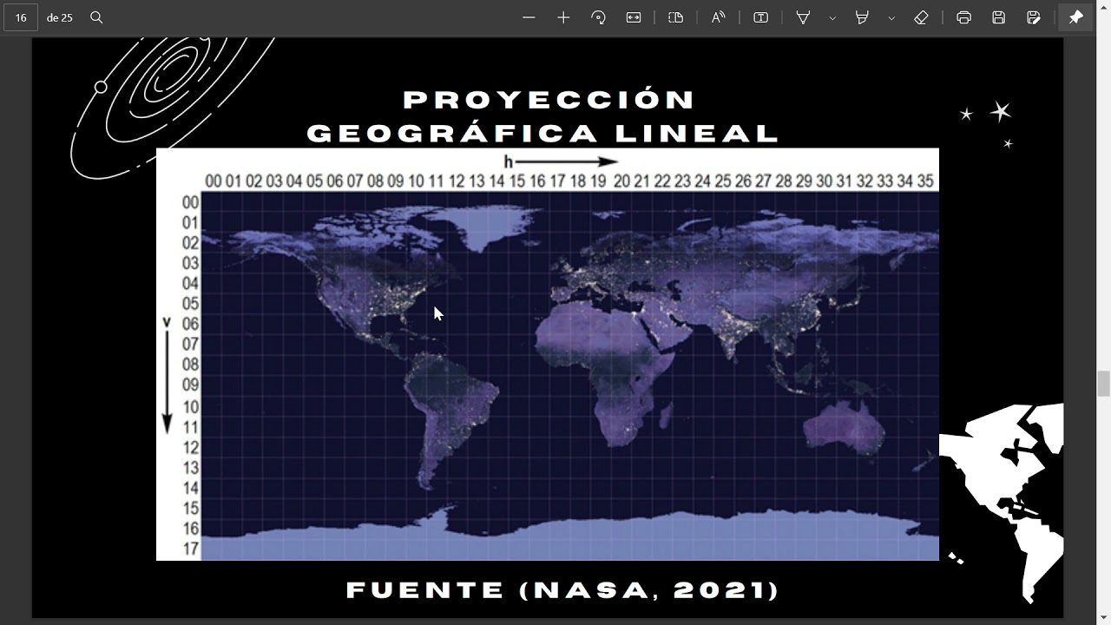Select the Add text tool
1111x625 pixels.
760,17
